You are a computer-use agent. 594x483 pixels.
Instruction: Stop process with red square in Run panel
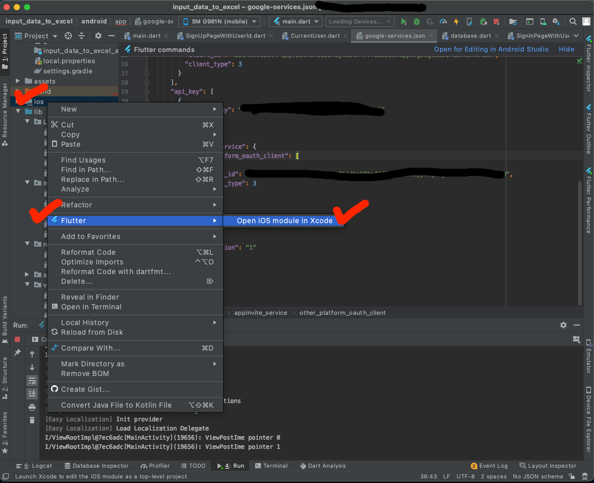17,339
